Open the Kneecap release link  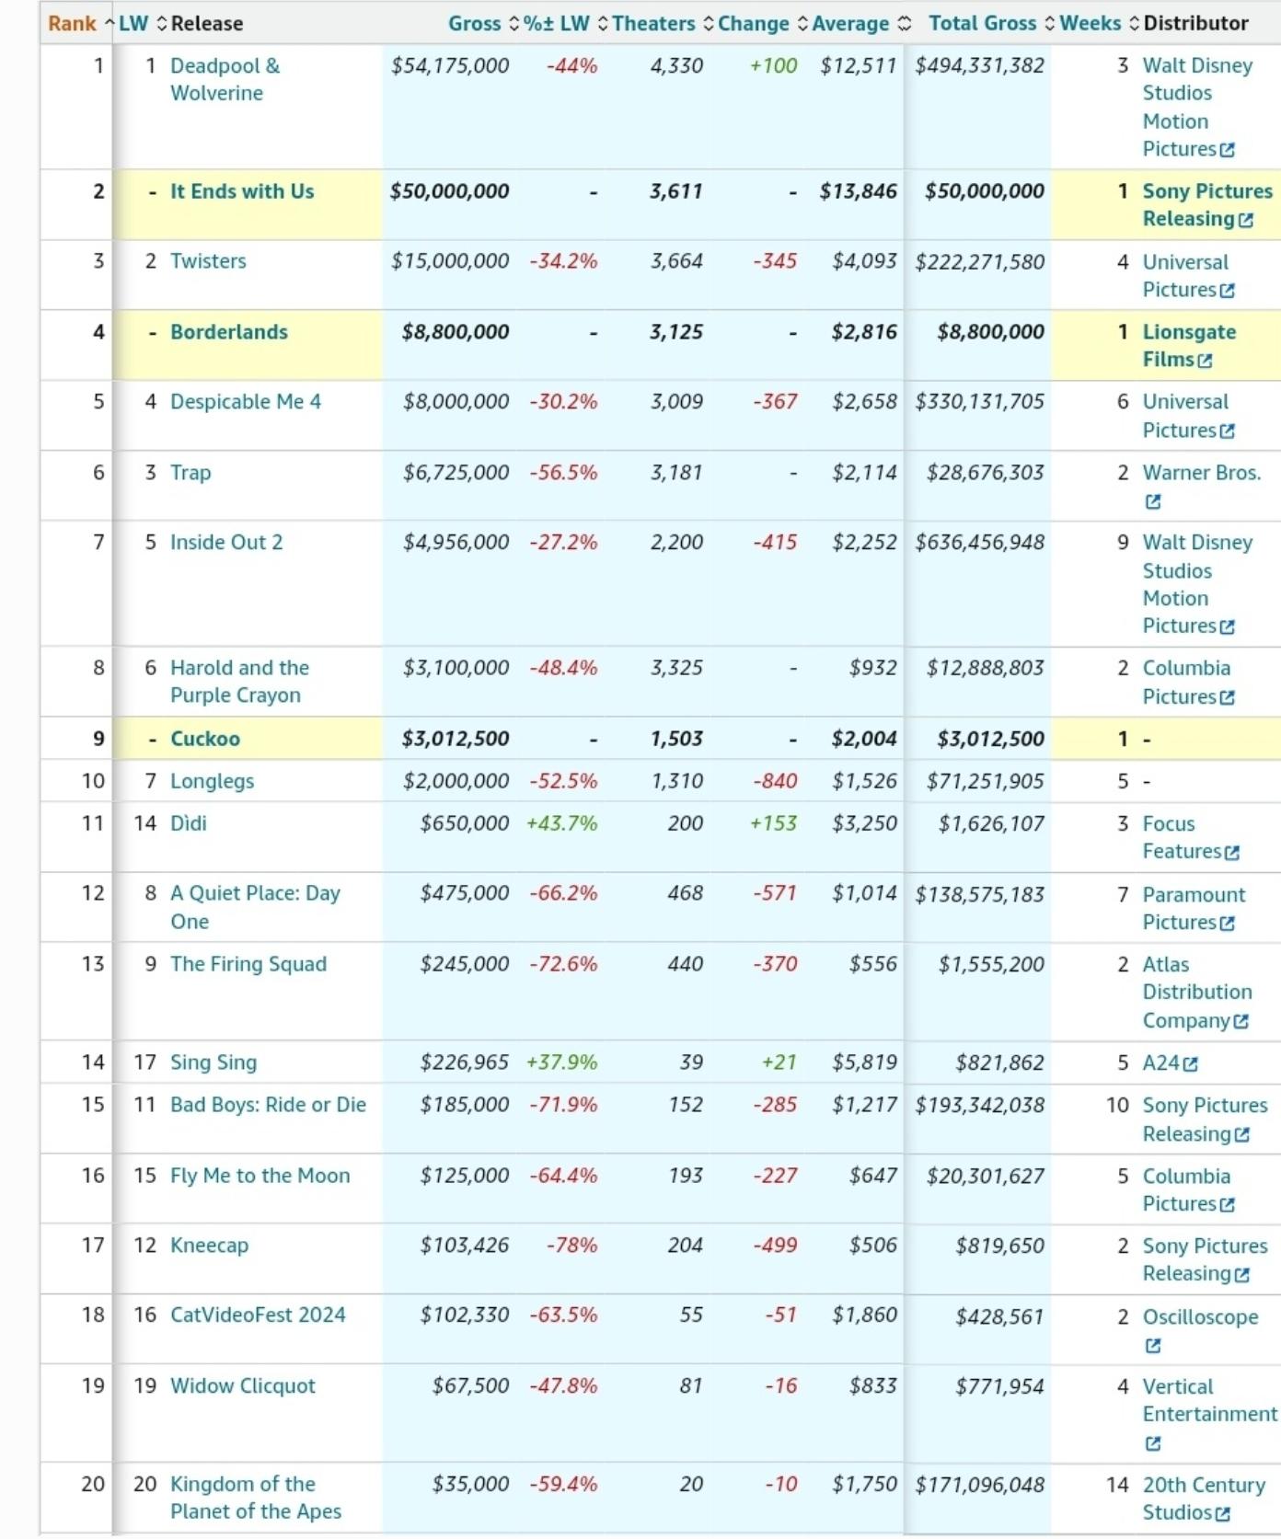point(209,1246)
